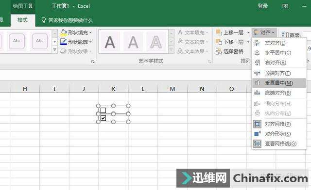Open the Align (对齐) dropdown button
Image resolution: width=311 pixels, height=190 pixels.
tap(264, 32)
